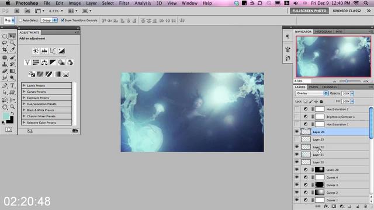Image resolution: width=374 pixels, height=210 pixels.
Task: Add an Exposure adjustment icon
Action: 61,51
